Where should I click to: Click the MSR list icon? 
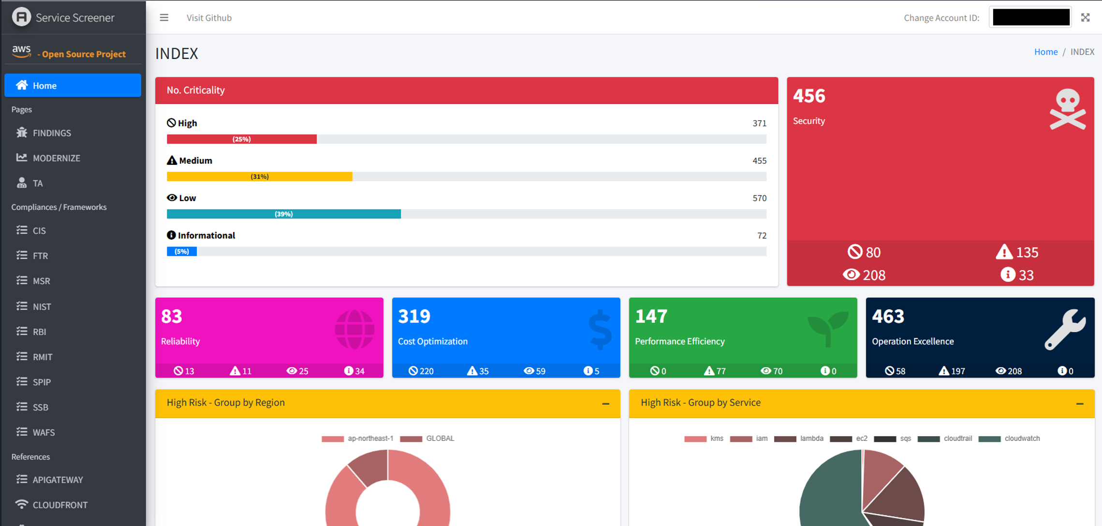point(22,280)
